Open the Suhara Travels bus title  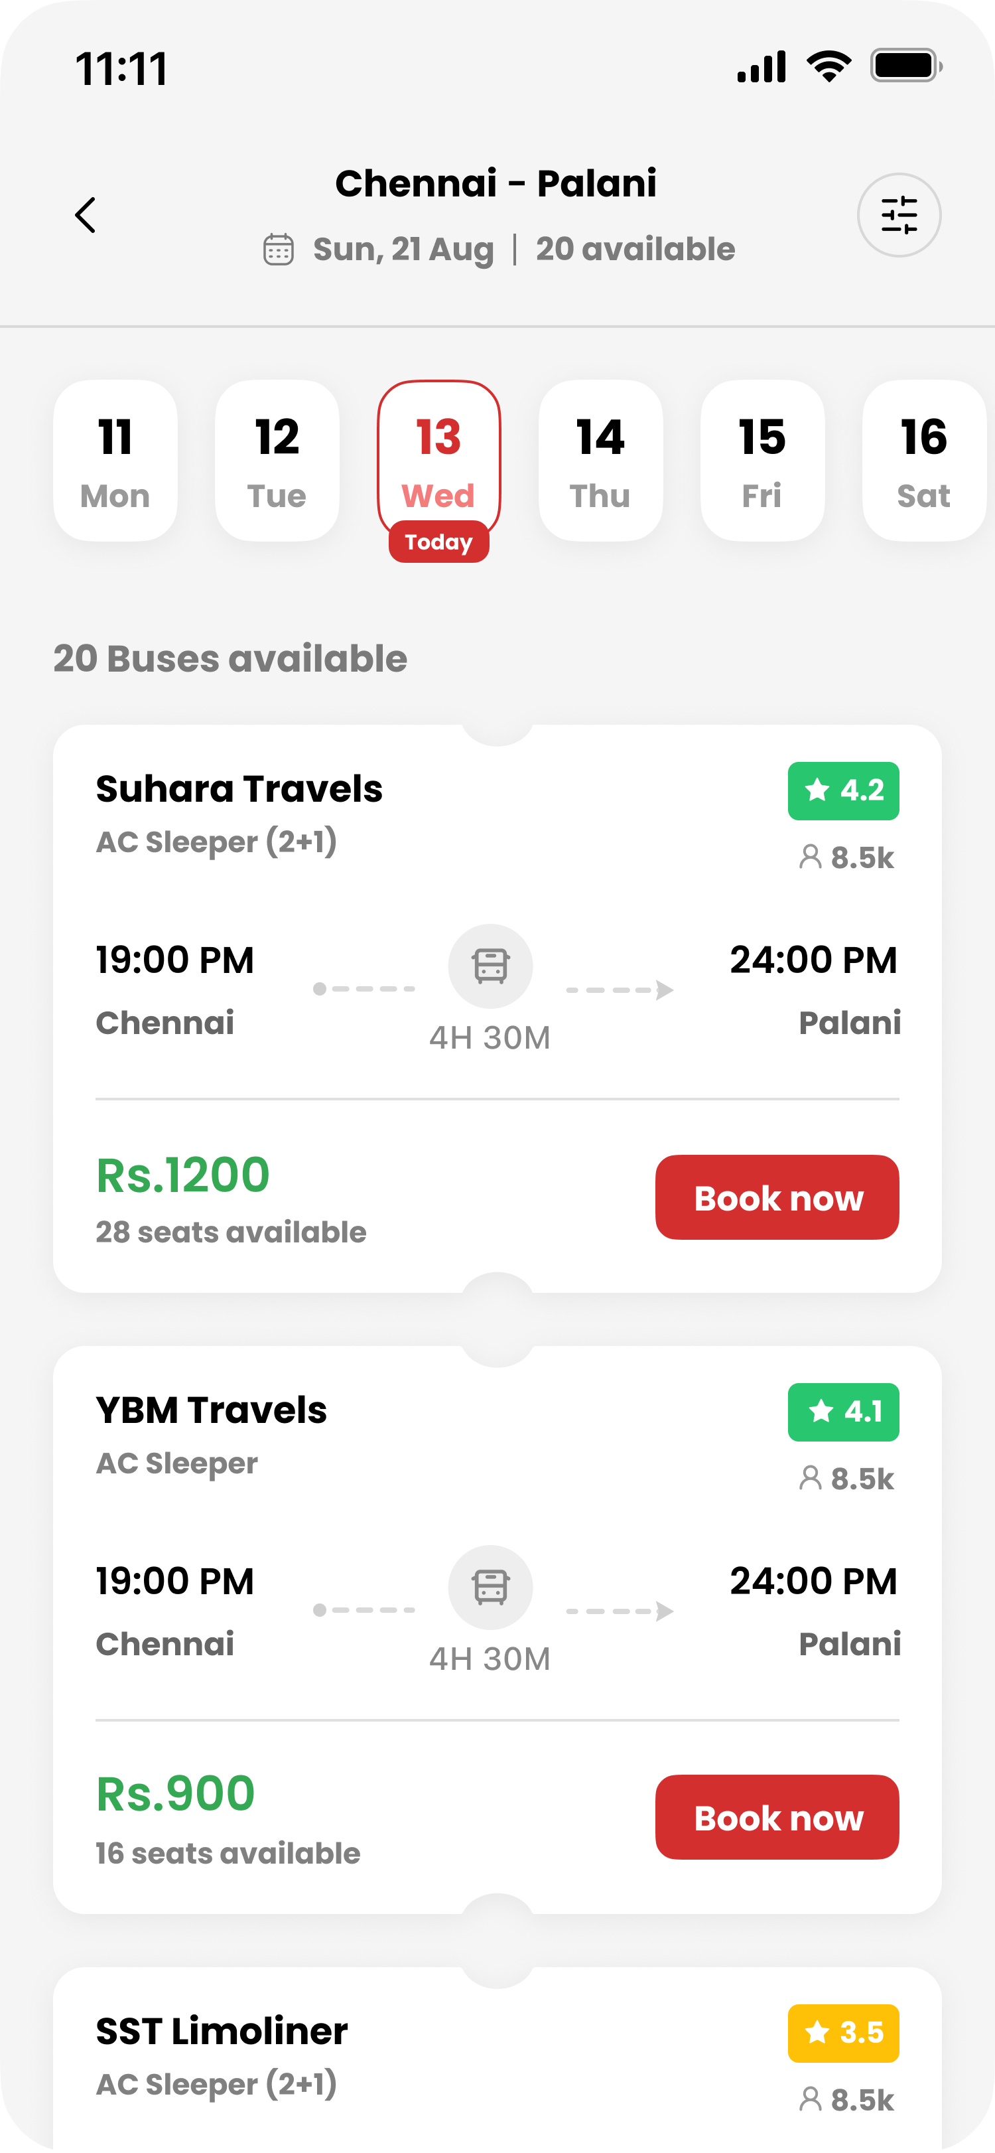tap(239, 789)
